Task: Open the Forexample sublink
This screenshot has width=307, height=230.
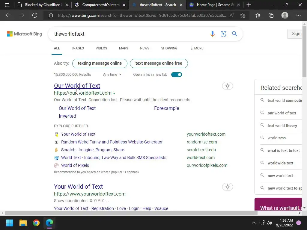Action: tap(167, 108)
